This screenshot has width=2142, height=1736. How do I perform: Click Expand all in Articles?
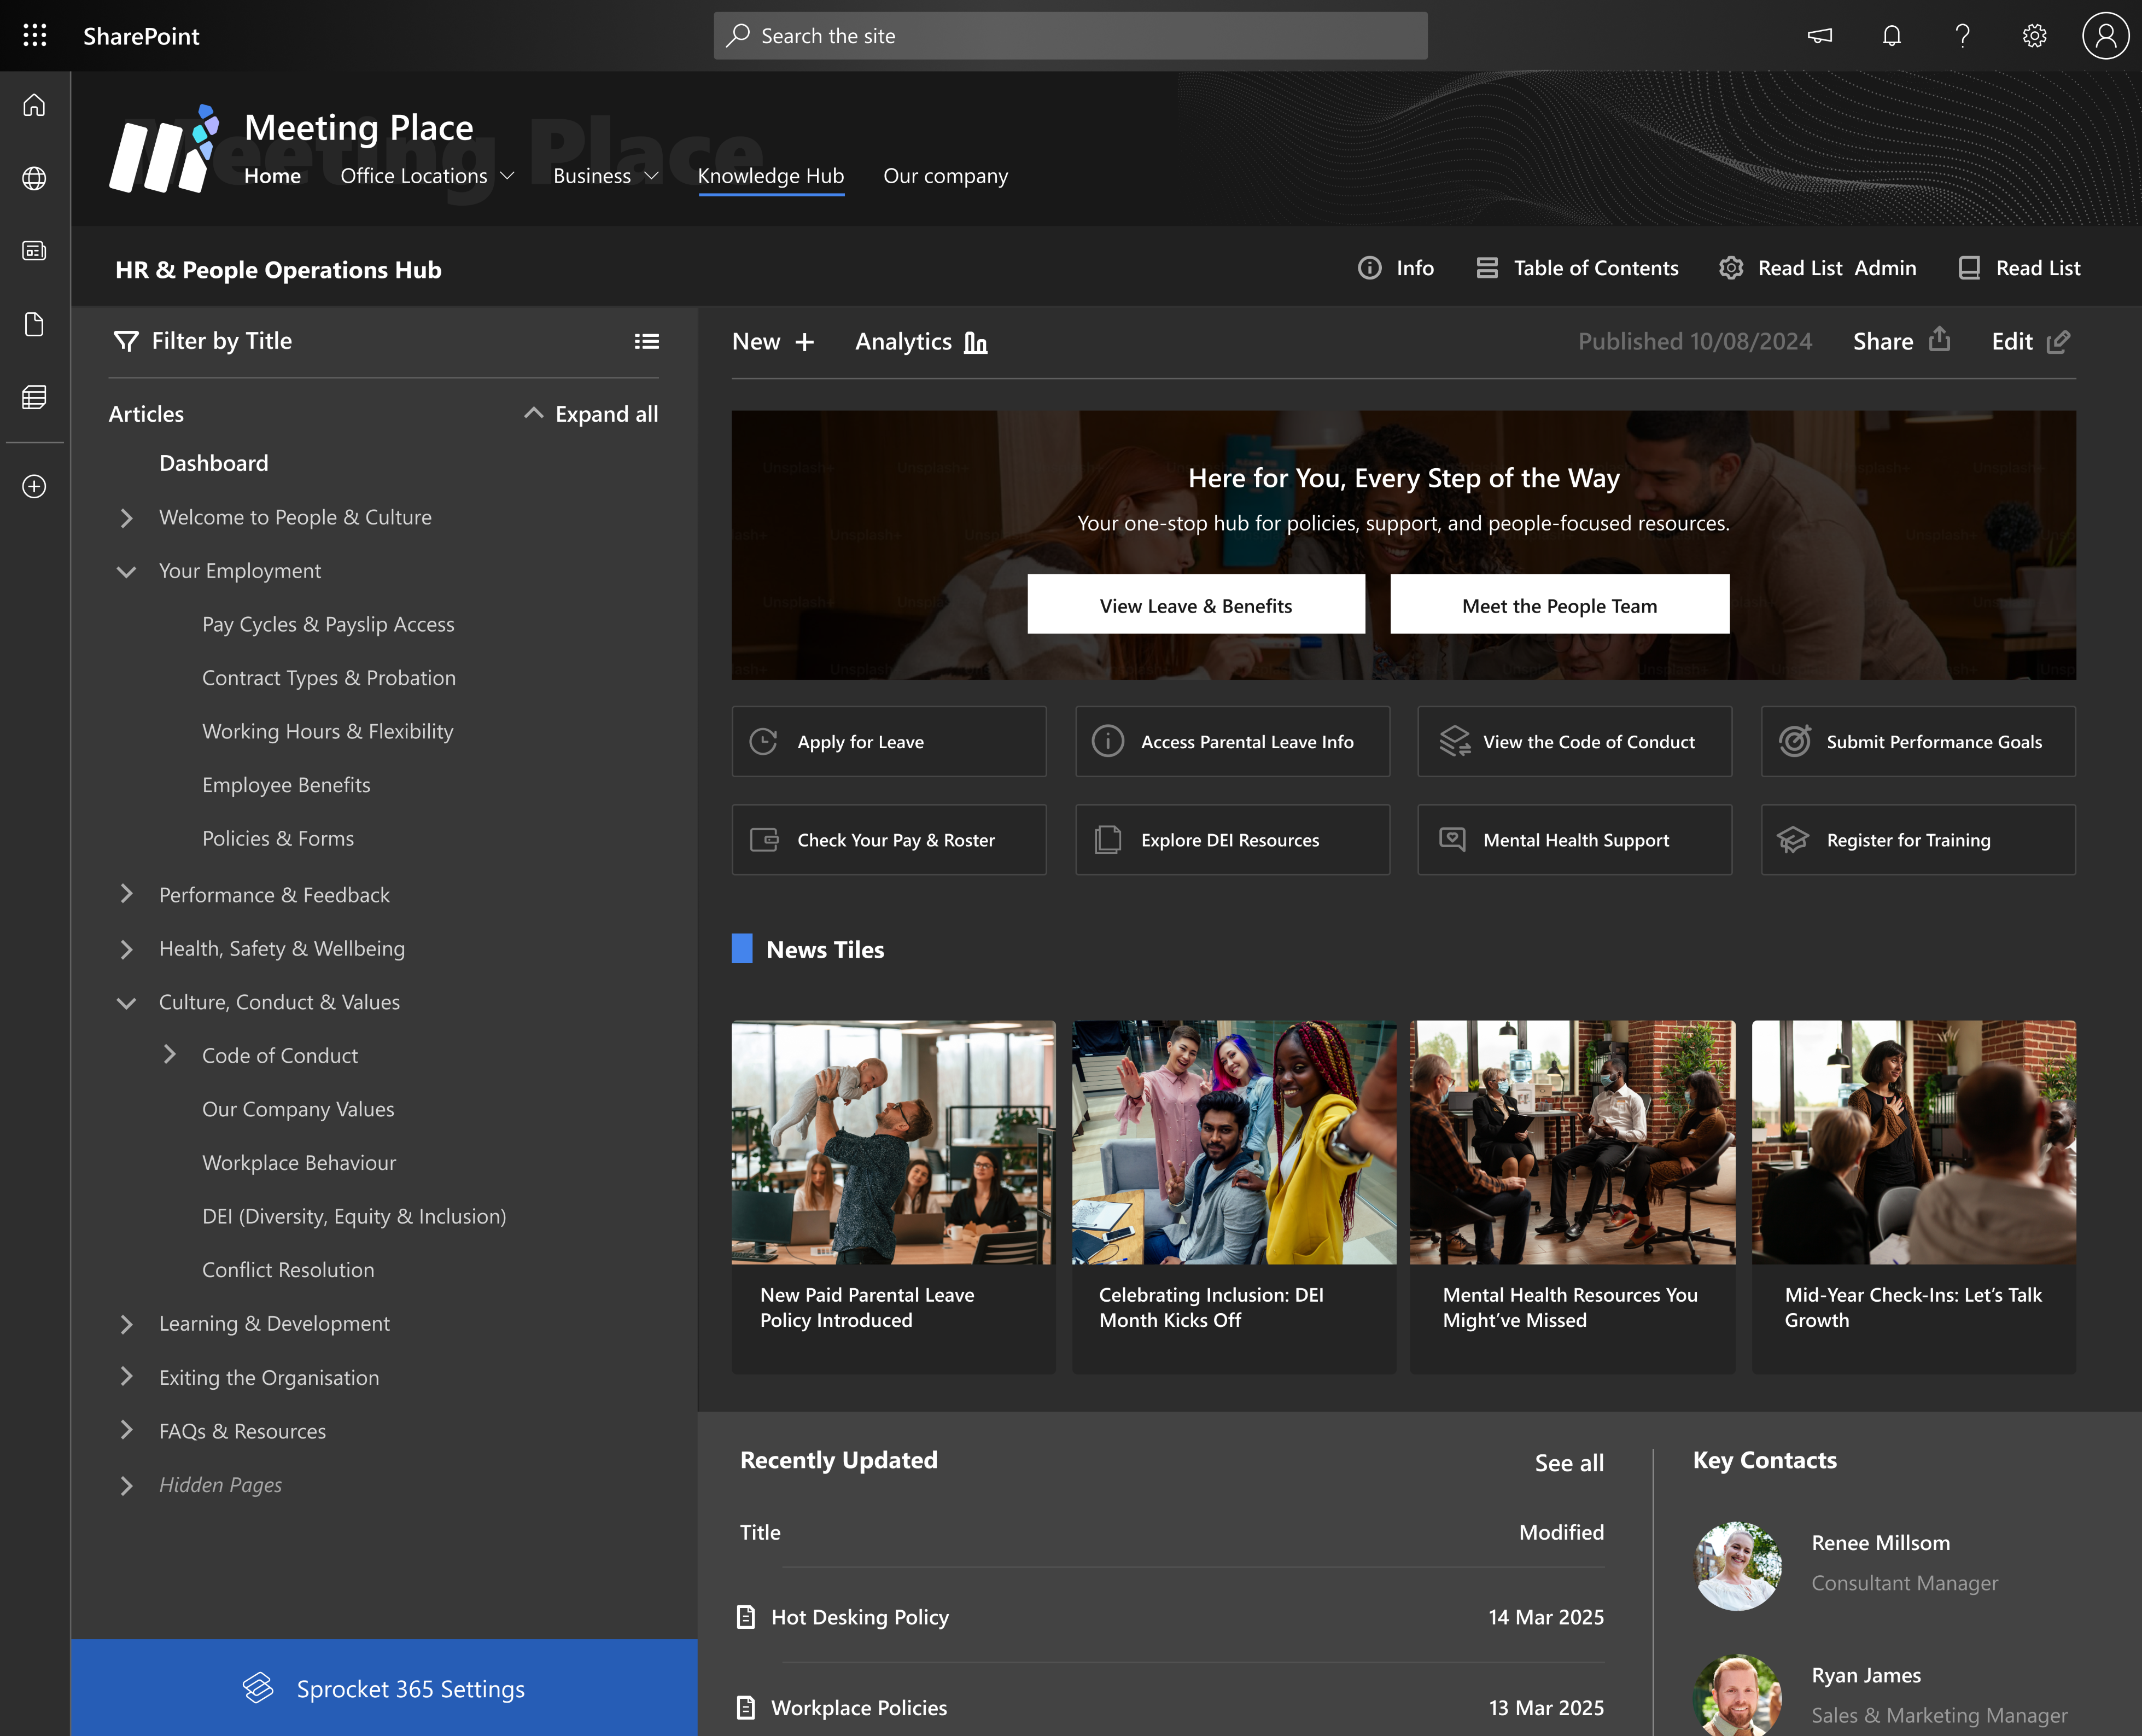point(591,414)
